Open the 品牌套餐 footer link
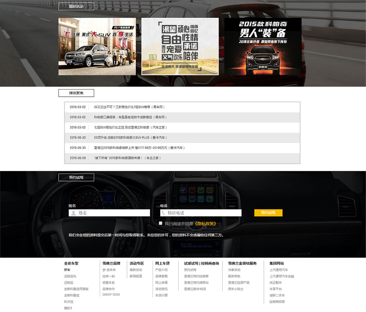This screenshot has width=366, height=312. pyautogui.click(x=162, y=276)
